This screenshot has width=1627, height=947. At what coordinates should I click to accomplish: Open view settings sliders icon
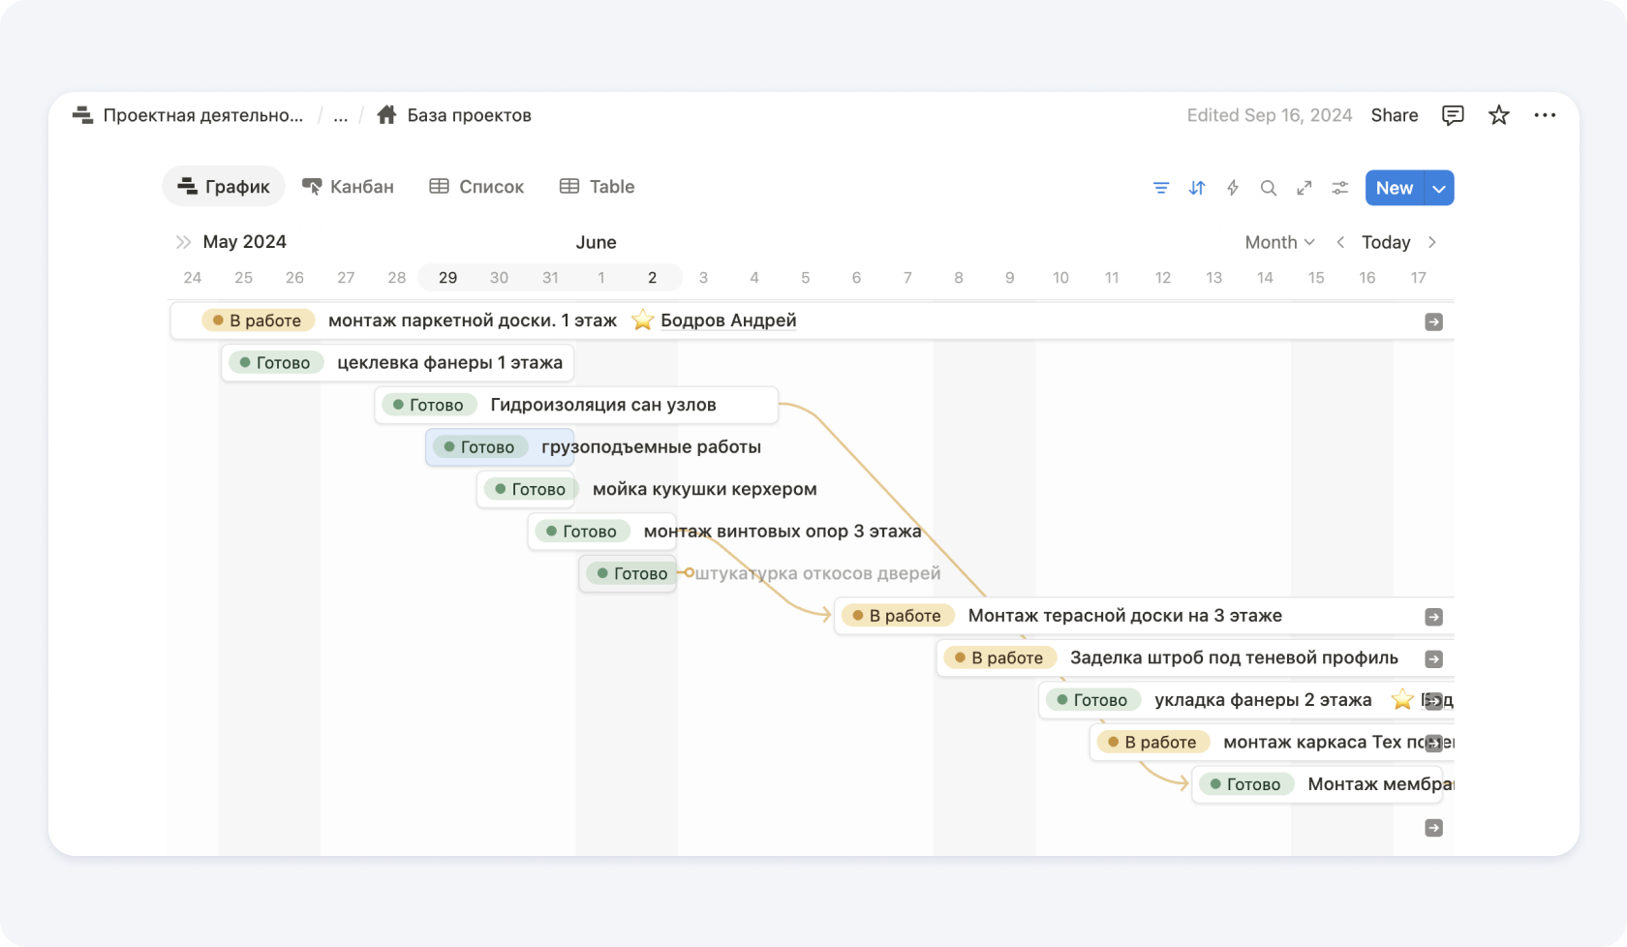click(1340, 188)
